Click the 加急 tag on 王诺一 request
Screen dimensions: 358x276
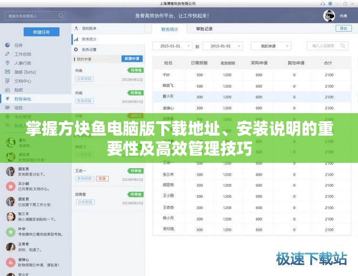102,179
